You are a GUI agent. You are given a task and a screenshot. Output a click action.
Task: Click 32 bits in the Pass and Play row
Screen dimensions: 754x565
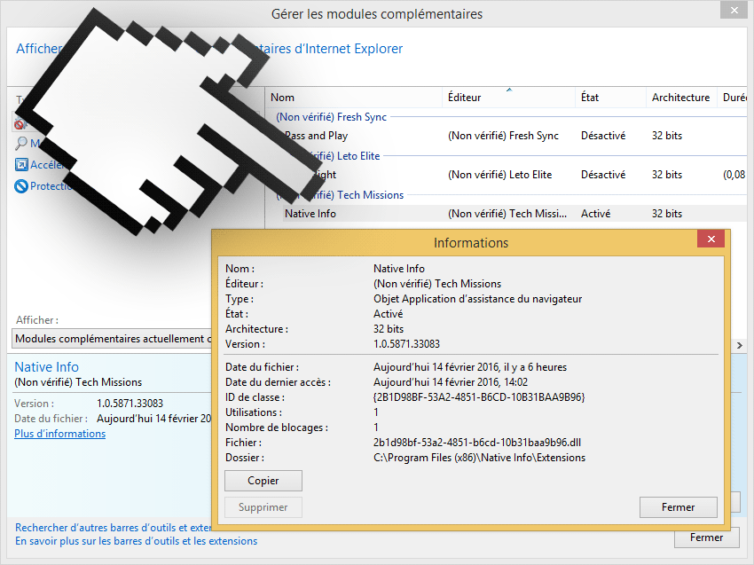coord(667,136)
